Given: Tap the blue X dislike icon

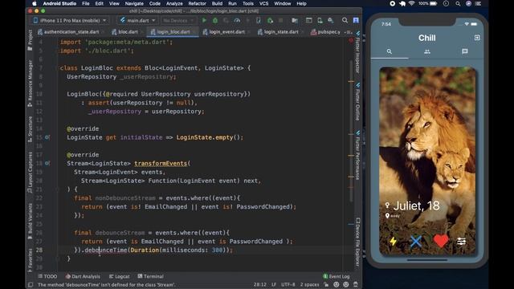Looking at the screenshot, I should pos(416,242).
